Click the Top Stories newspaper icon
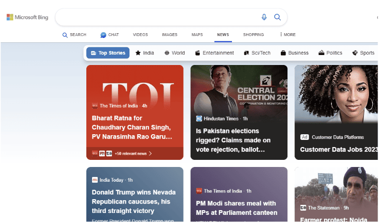This screenshot has height=222, width=379. click(x=93, y=53)
